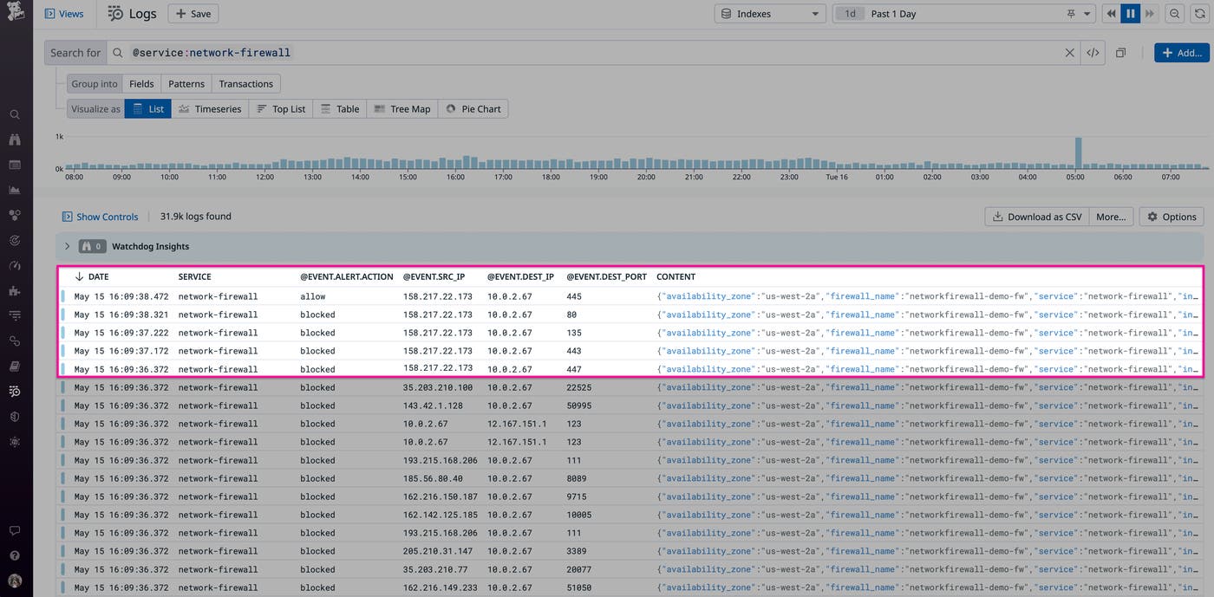Click the SERVICE column header
The height and width of the screenshot is (597, 1214).
click(195, 277)
